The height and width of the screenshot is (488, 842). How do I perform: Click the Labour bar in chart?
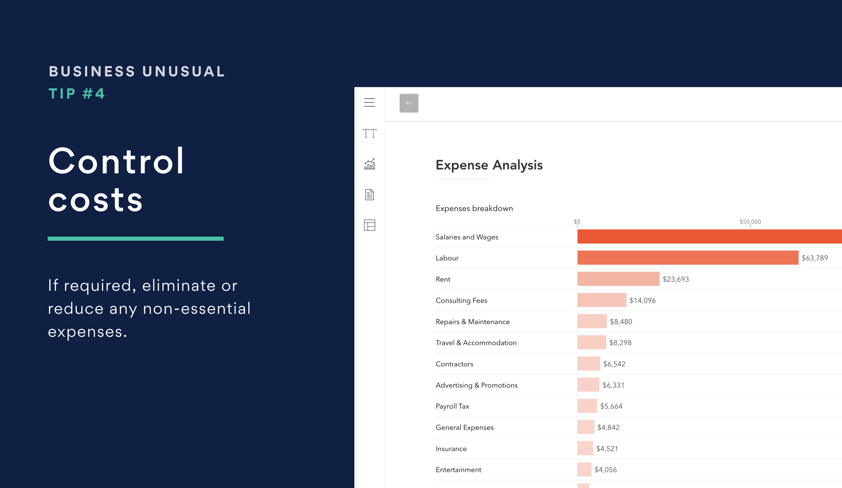click(x=688, y=258)
